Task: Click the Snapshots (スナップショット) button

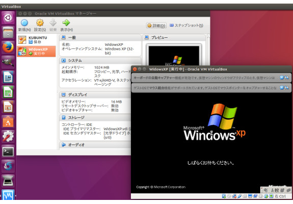Action: [187, 25]
